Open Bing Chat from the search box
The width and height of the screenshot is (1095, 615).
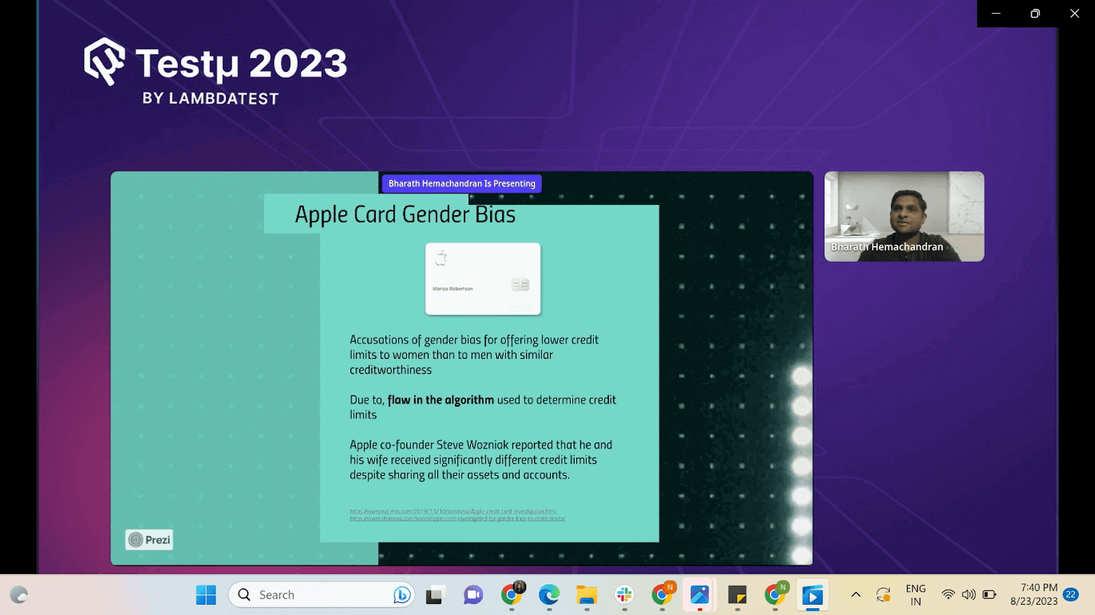pos(402,595)
